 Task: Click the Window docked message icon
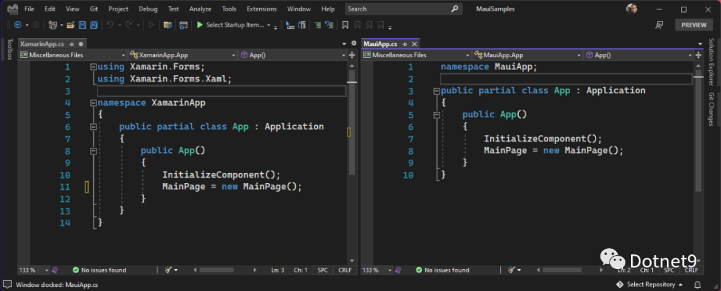[8, 284]
